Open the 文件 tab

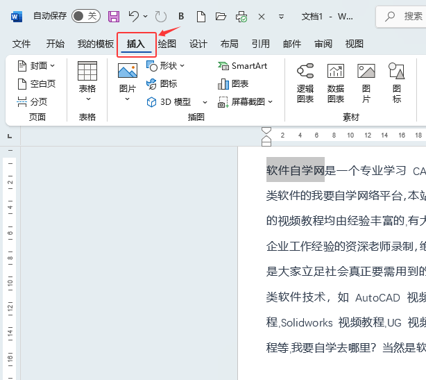(22, 44)
